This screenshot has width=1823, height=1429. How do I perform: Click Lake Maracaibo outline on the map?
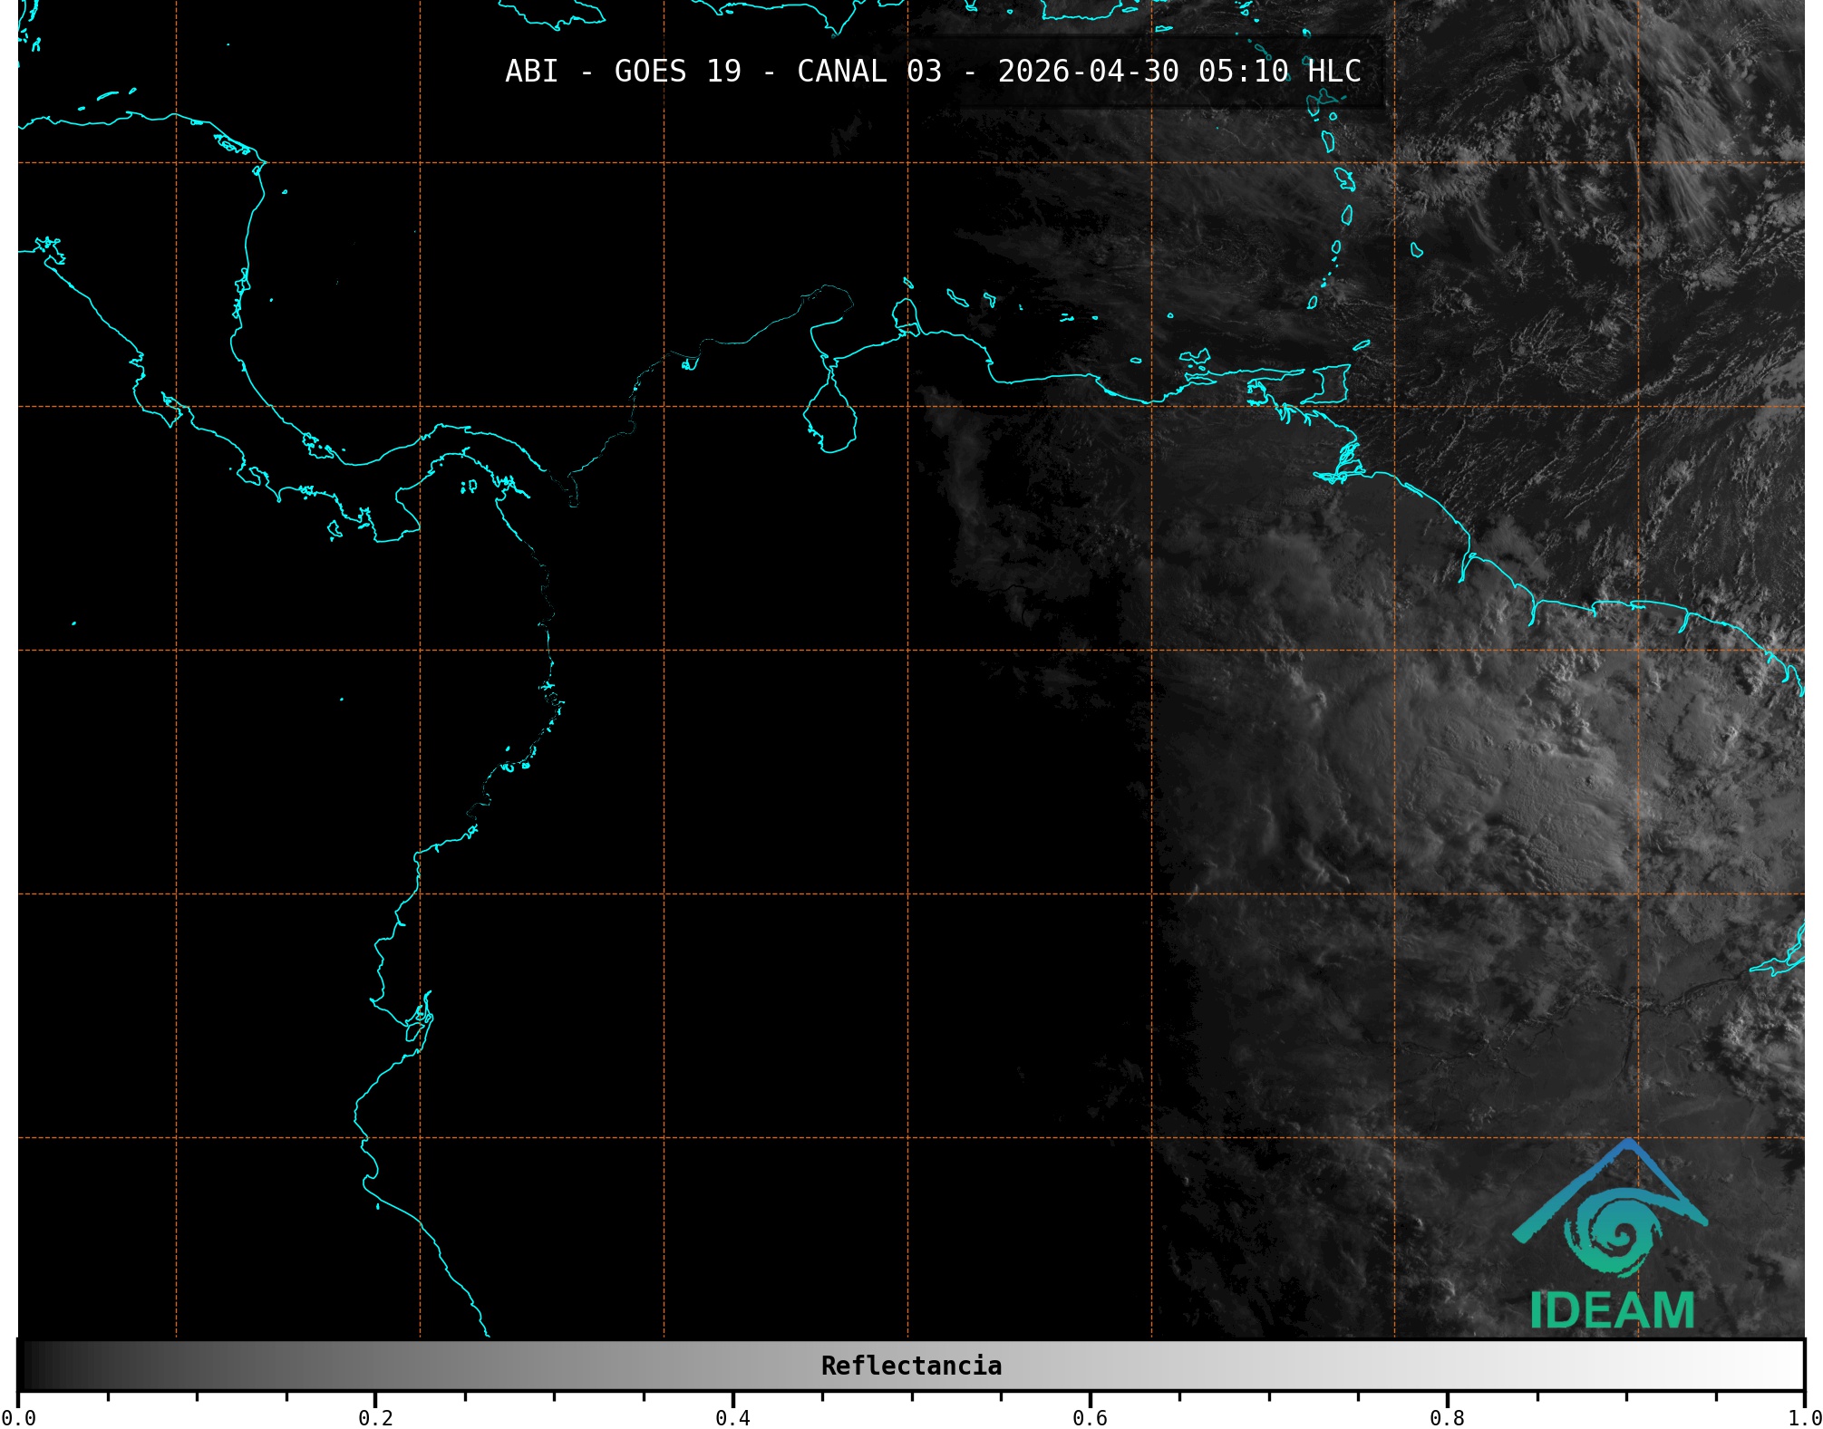click(x=830, y=417)
